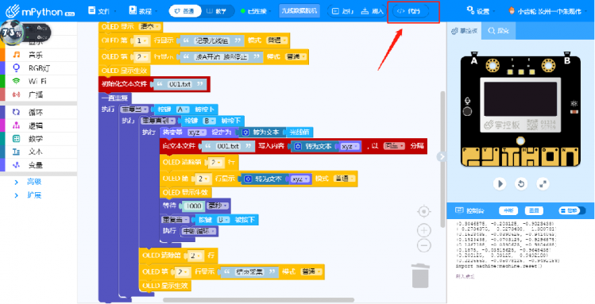Collapse the right panel with arrow handle

coord(442,156)
